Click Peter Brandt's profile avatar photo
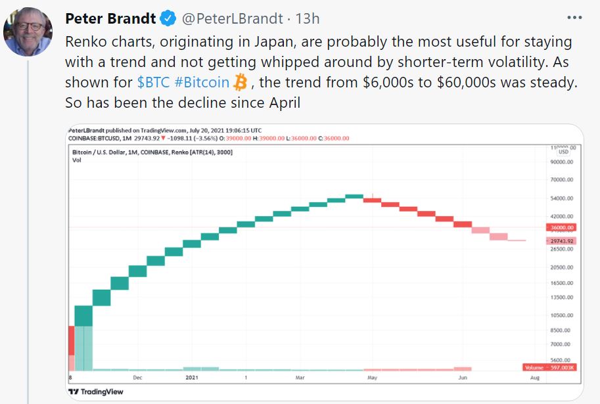600x404 pixels. 28,33
